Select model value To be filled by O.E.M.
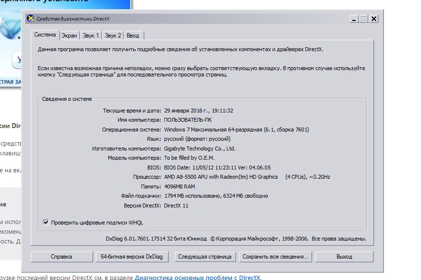The width and height of the screenshot is (421, 280). click(189, 158)
